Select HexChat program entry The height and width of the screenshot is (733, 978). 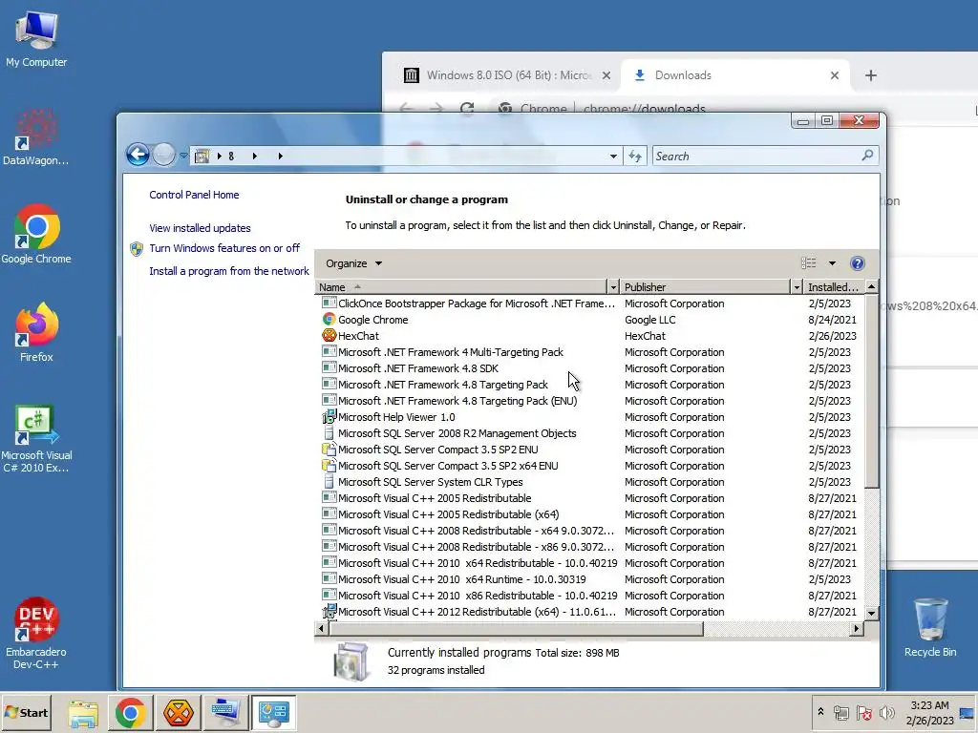pyautogui.click(x=590, y=336)
